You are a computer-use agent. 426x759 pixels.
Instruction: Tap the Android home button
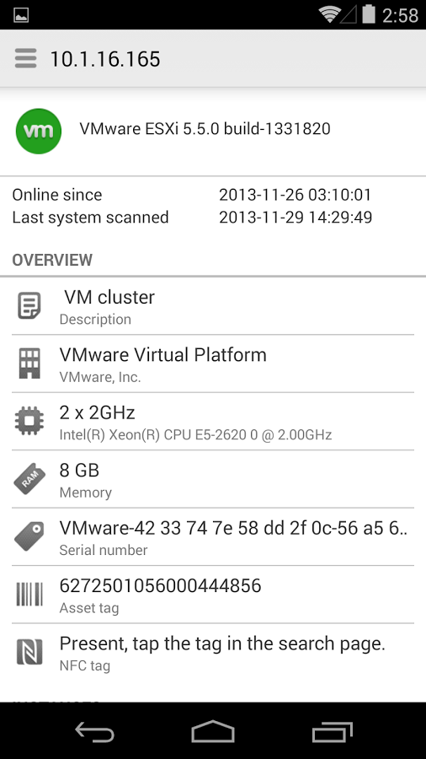(213, 731)
